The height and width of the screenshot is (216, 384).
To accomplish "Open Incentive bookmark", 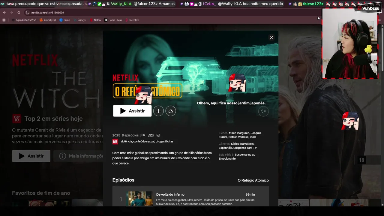I will click(x=132, y=20).
